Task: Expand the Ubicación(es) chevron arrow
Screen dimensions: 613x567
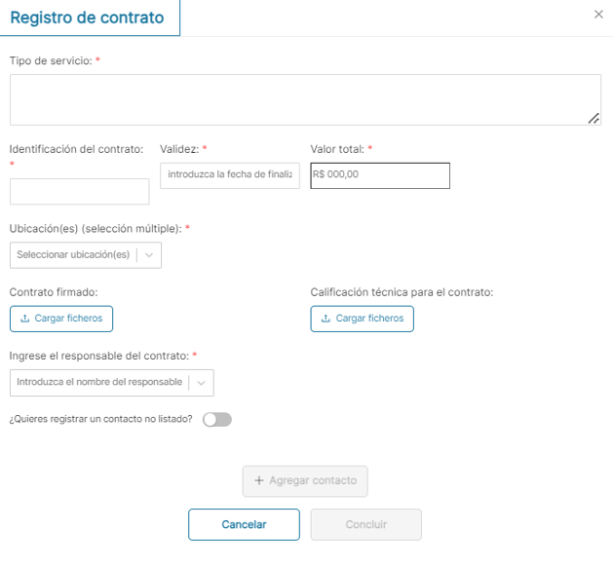Action: [149, 255]
